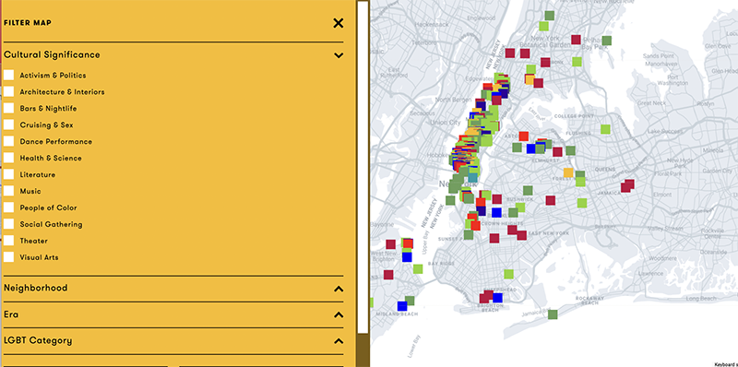Select the maroon marker at Pelham Bay Park
This screenshot has height=367, width=738.
[x=576, y=40]
